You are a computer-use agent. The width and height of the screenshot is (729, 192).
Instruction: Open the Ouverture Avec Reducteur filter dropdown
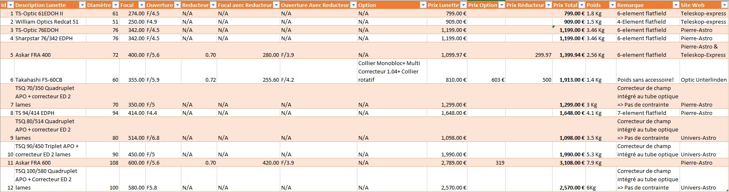[353, 5]
